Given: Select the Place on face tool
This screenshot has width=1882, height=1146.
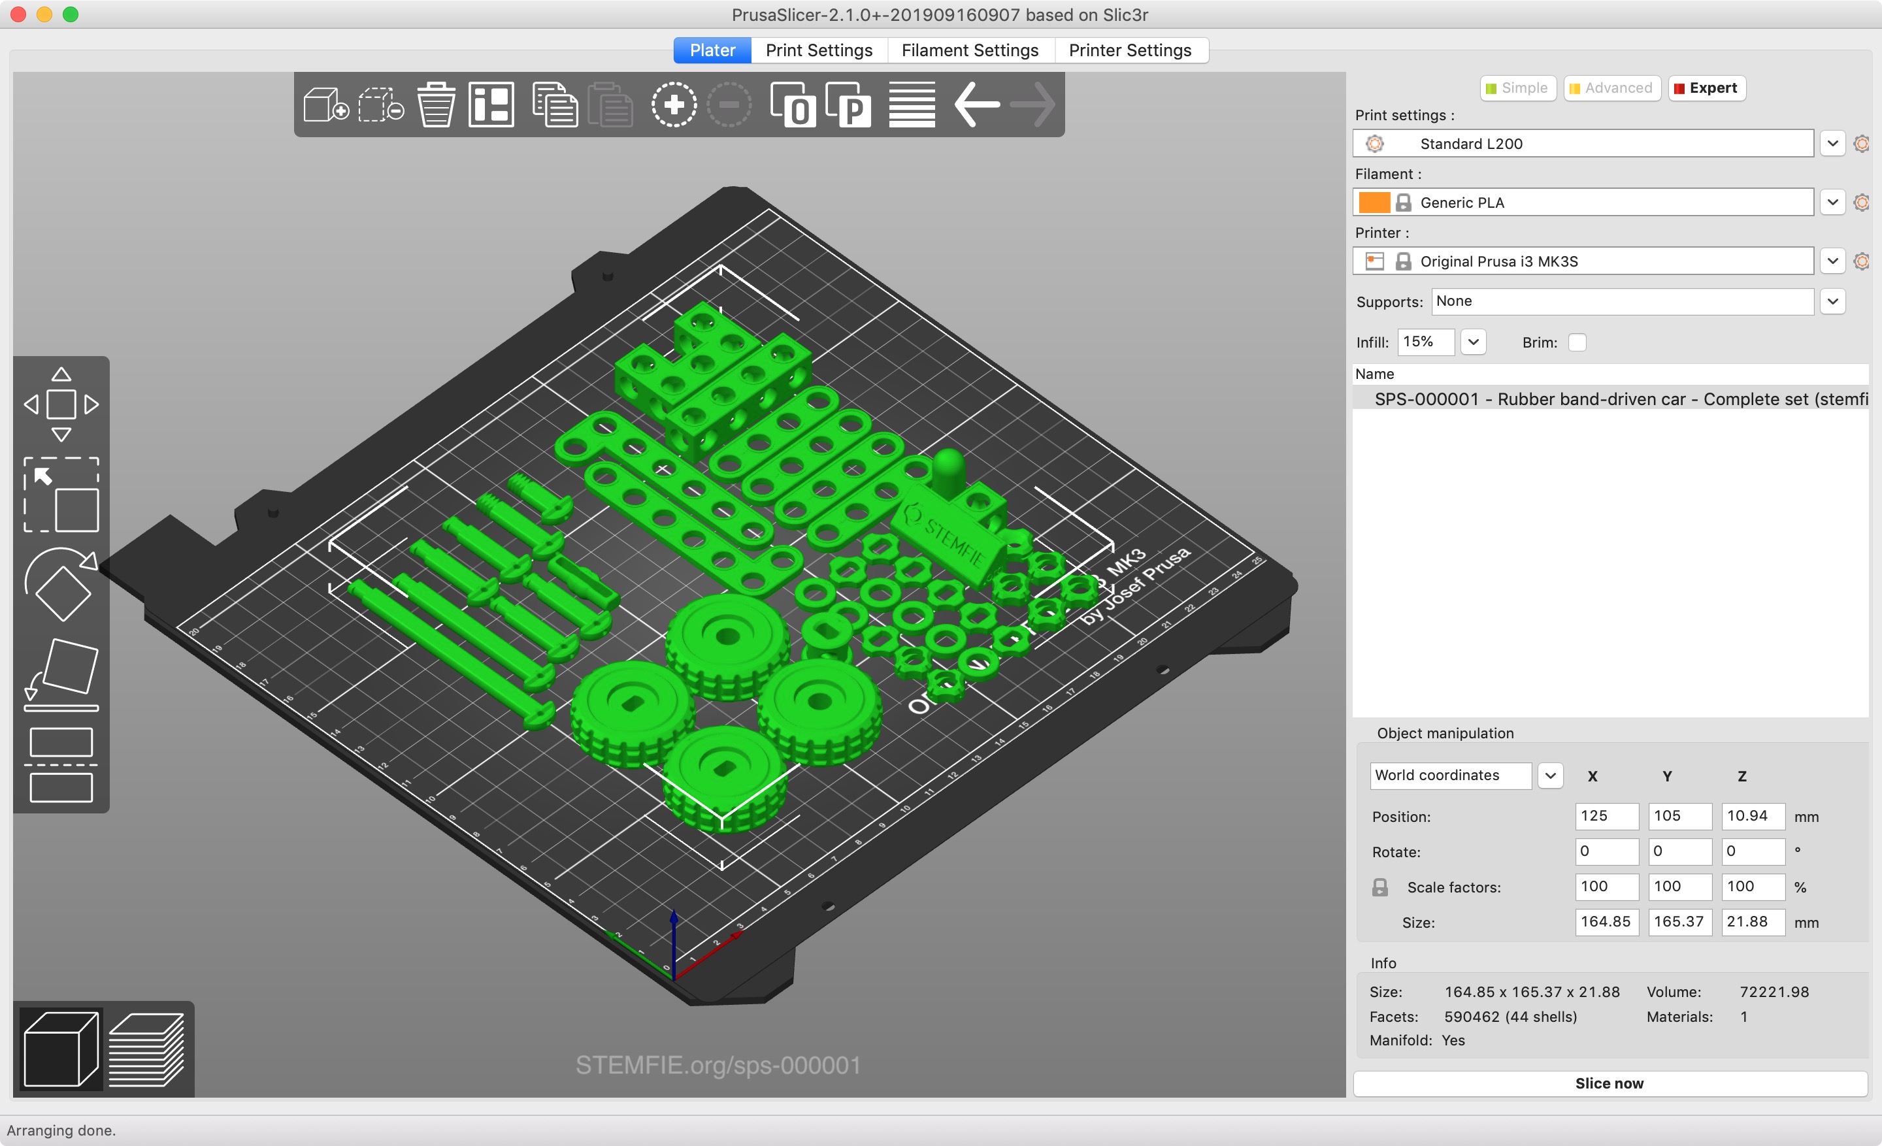Looking at the screenshot, I should coord(61,675).
